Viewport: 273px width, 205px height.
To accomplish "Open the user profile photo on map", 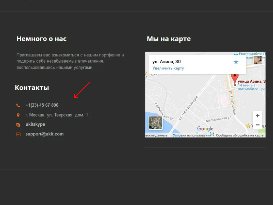I will tap(257, 60).
